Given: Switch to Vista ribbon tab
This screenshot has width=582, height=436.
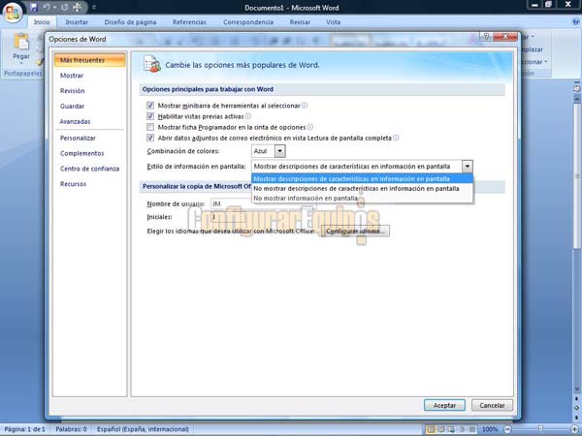Looking at the screenshot, I should pyautogui.click(x=333, y=22).
